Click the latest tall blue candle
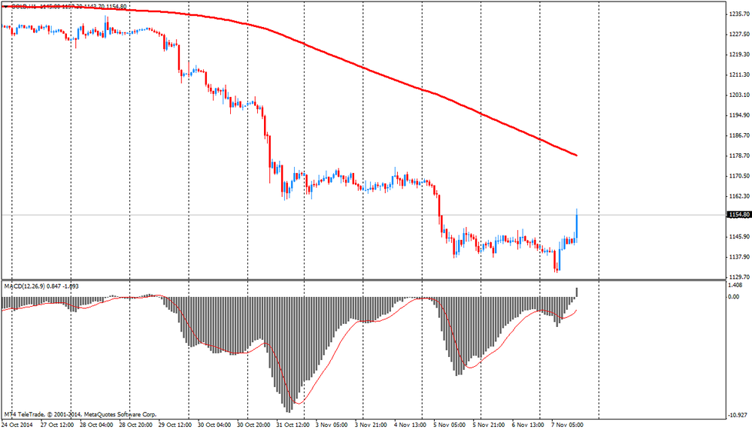 tap(577, 226)
